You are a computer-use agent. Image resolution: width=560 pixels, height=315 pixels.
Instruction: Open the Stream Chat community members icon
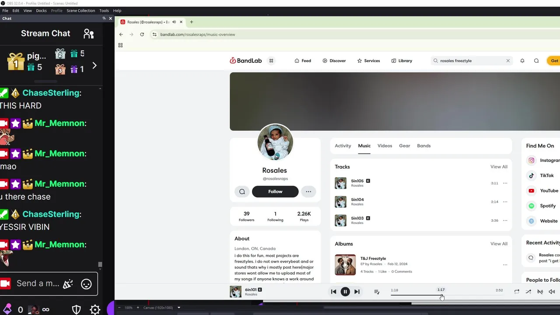tap(89, 34)
